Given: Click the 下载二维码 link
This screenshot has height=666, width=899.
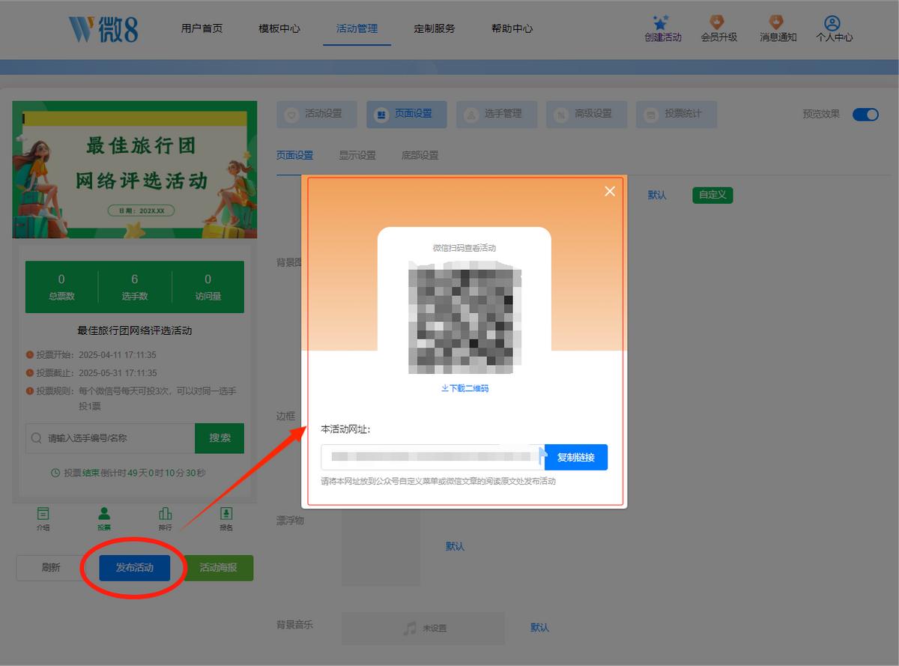Looking at the screenshot, I should pyautogui.click(x=465, y=388).
